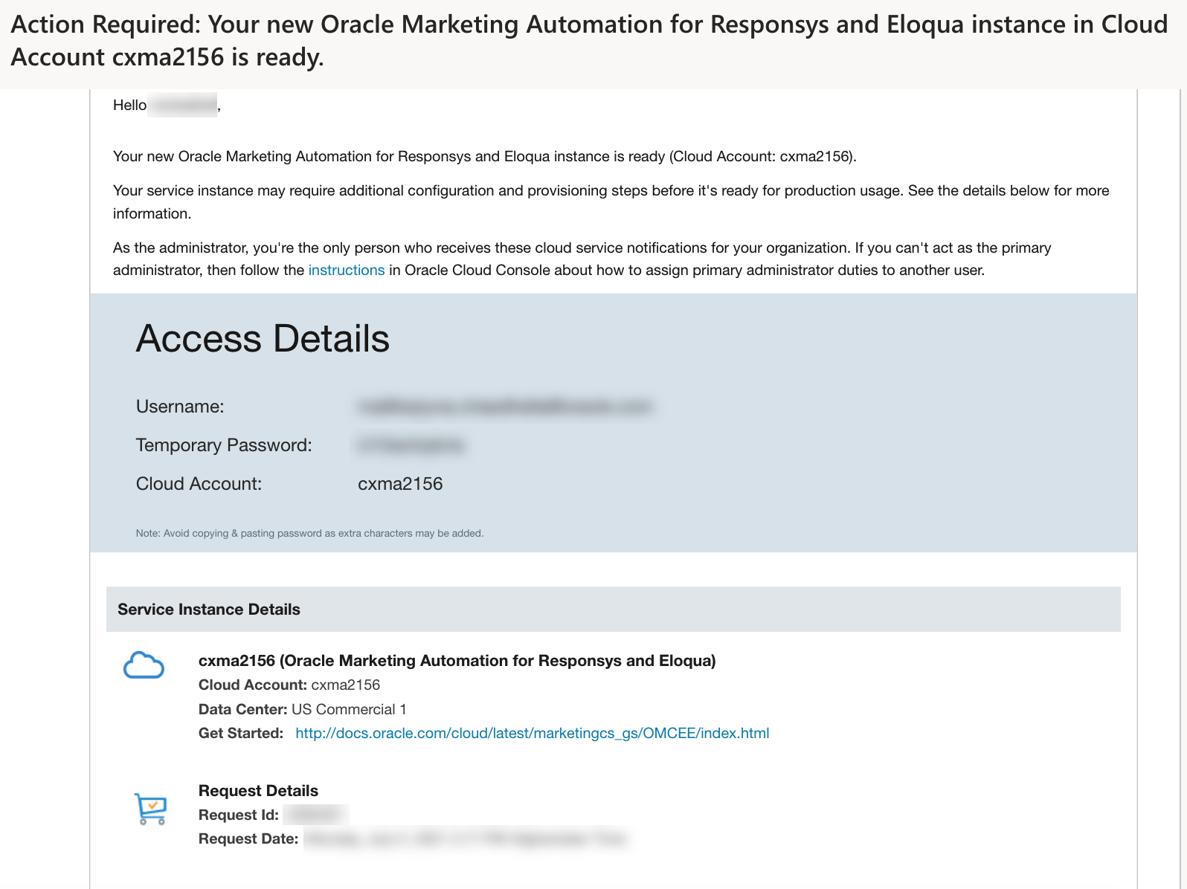Click the 'Request Id:' label

pyautogui.click(x=239, y=815)
